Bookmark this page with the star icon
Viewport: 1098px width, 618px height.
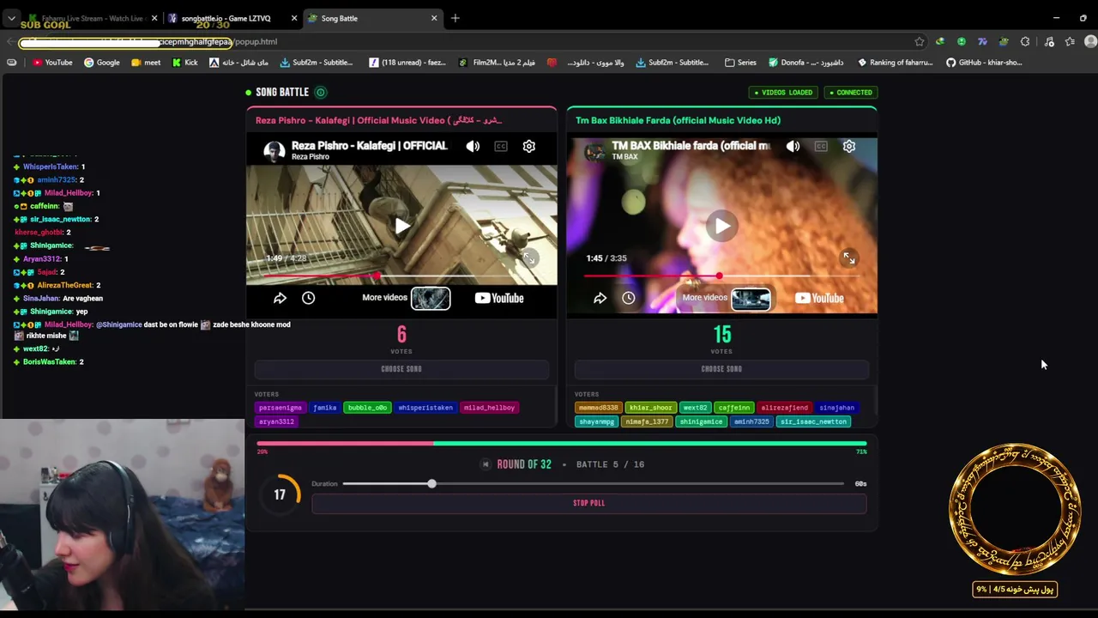pyautogui.click(x=920, y=41)
